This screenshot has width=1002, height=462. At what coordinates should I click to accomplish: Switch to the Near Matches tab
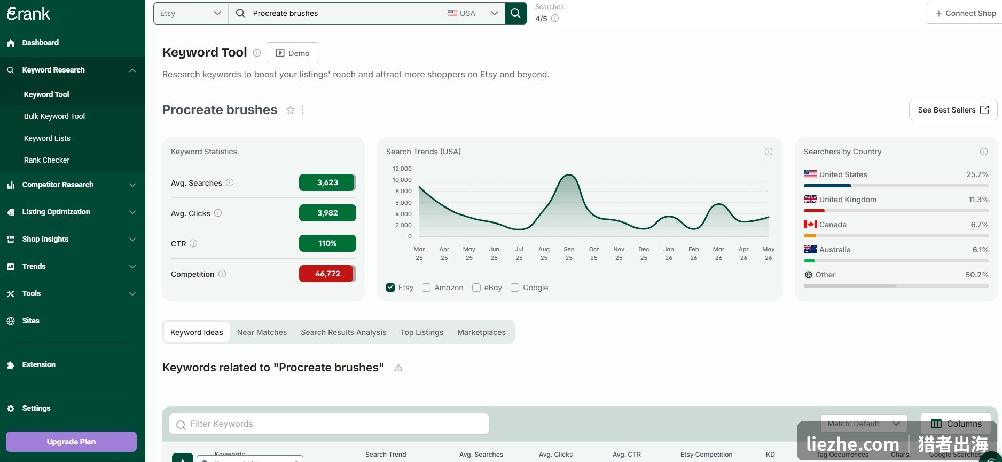click(x=262, y=332)
